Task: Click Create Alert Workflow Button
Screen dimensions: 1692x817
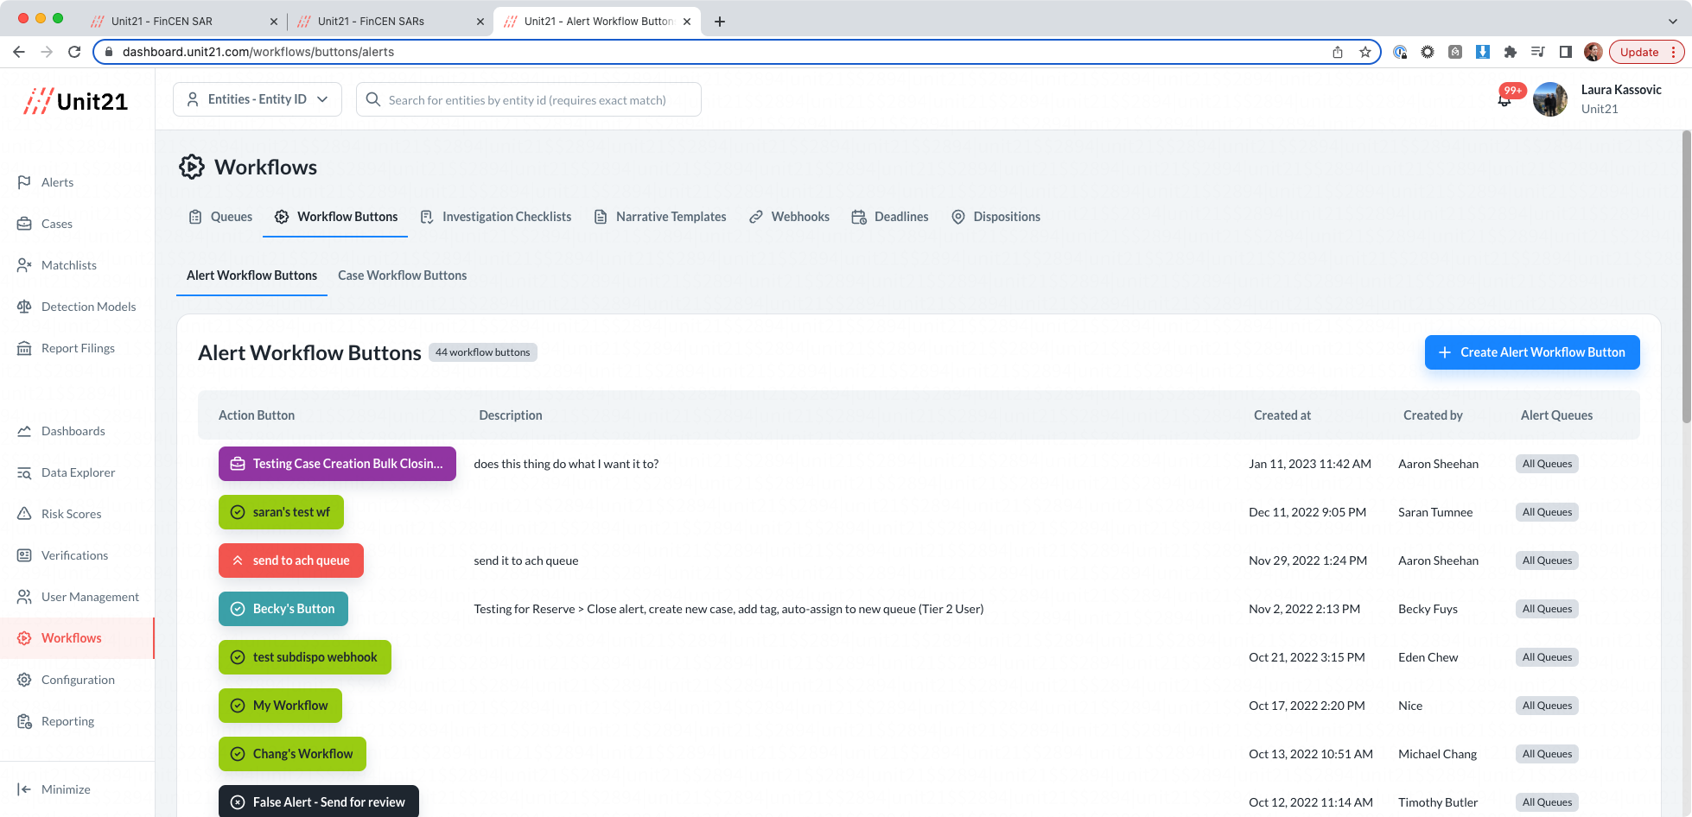Action: click(x=1532, y=352)
